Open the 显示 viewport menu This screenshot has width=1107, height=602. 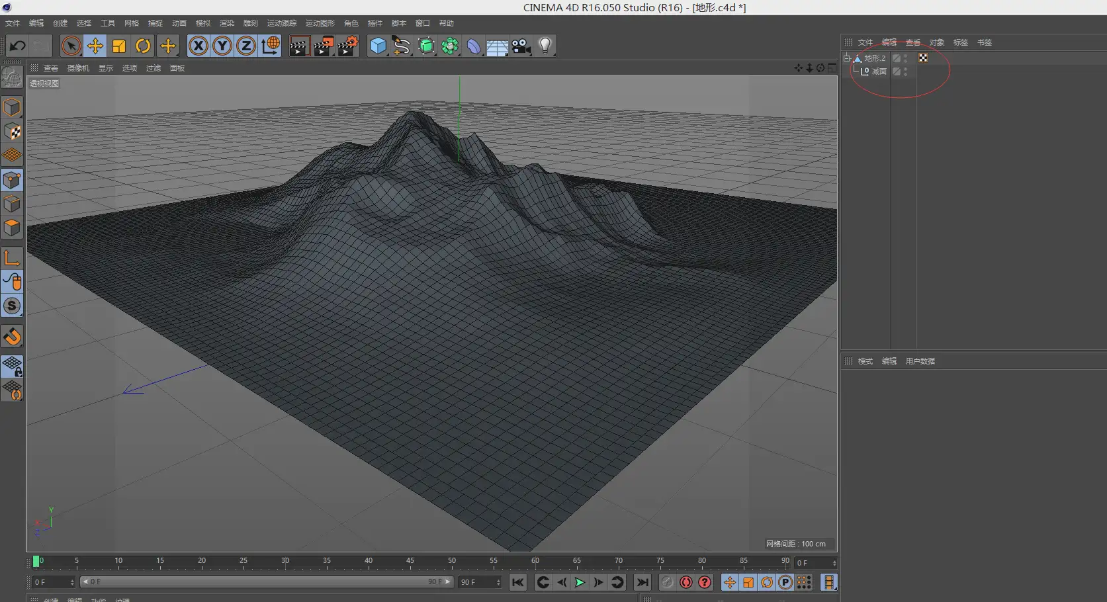tap(106, 68)
